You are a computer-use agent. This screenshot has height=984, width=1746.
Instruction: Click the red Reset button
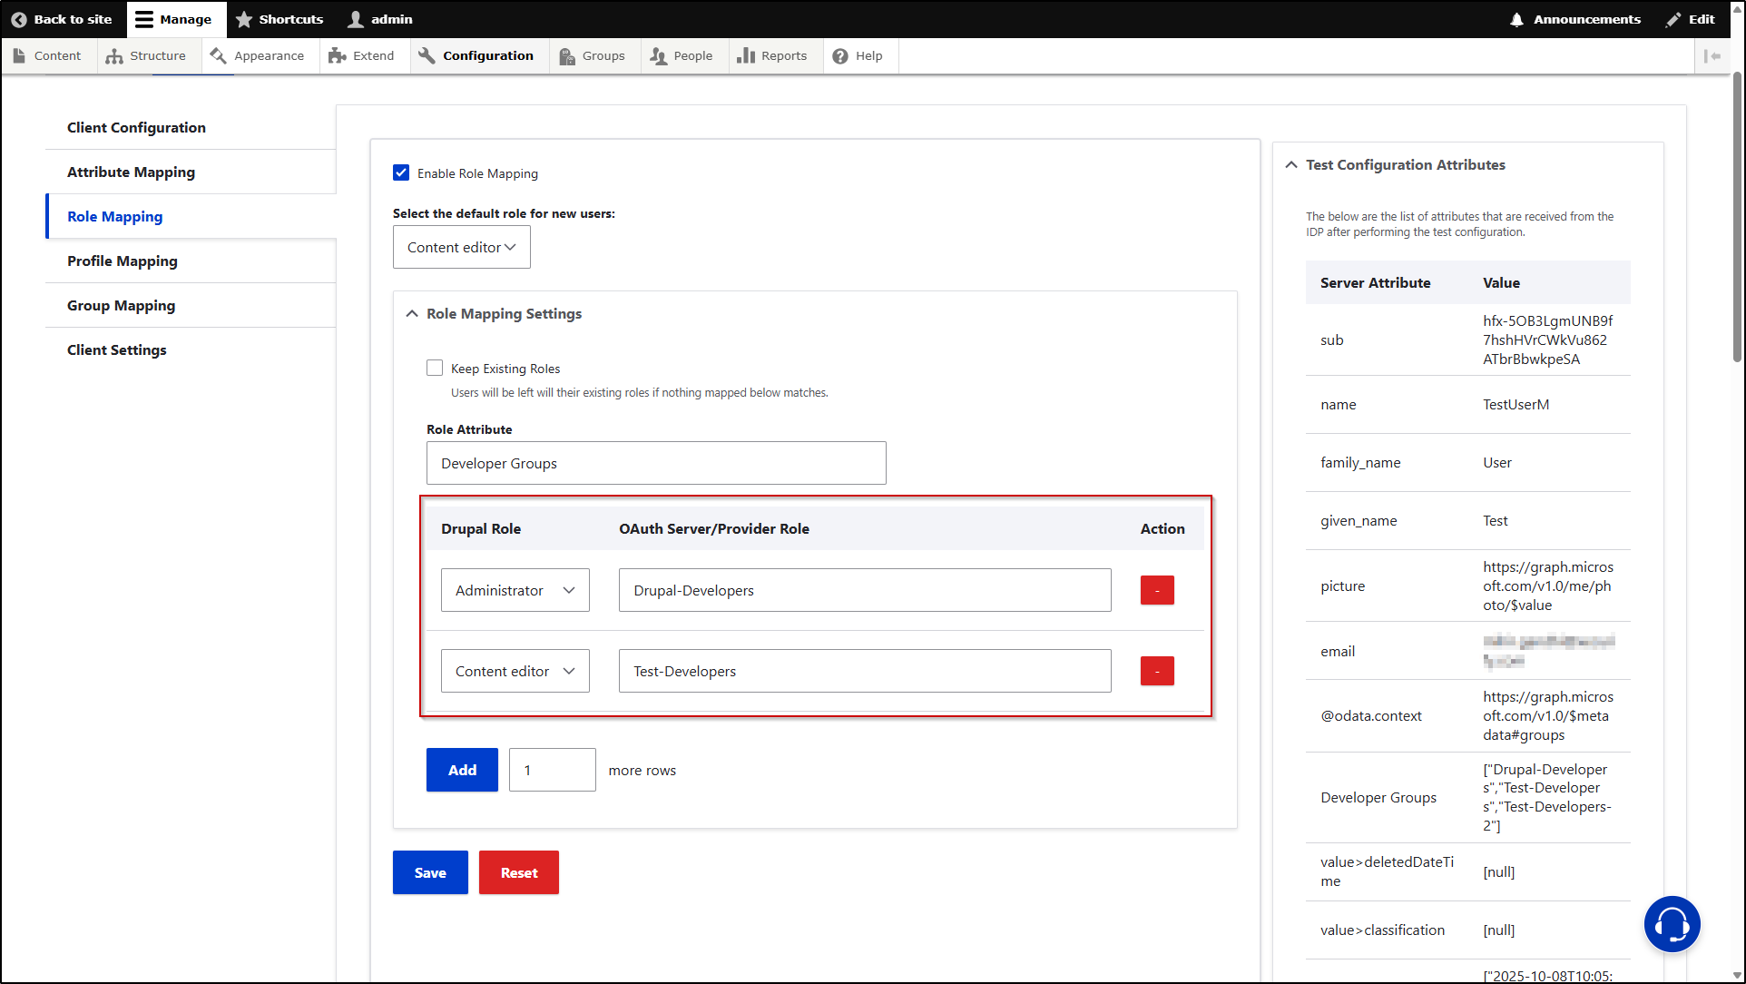(519, 872)
